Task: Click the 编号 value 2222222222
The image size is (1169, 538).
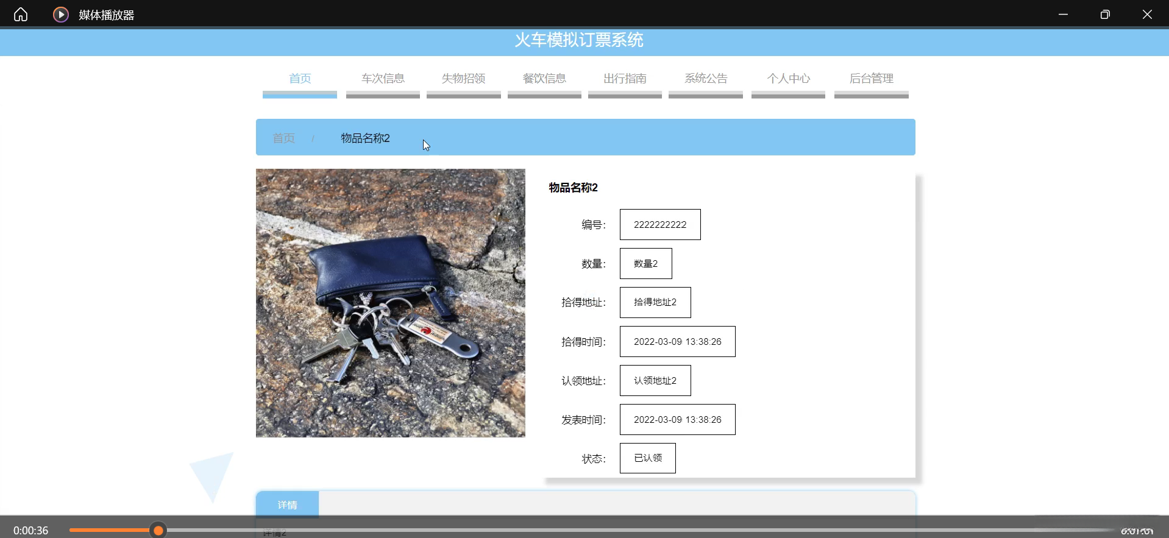Action: click(x=660, y=225)
